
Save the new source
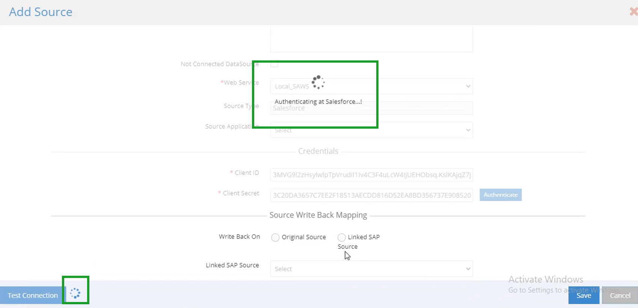pyautogui.click(x=584, y=295)
